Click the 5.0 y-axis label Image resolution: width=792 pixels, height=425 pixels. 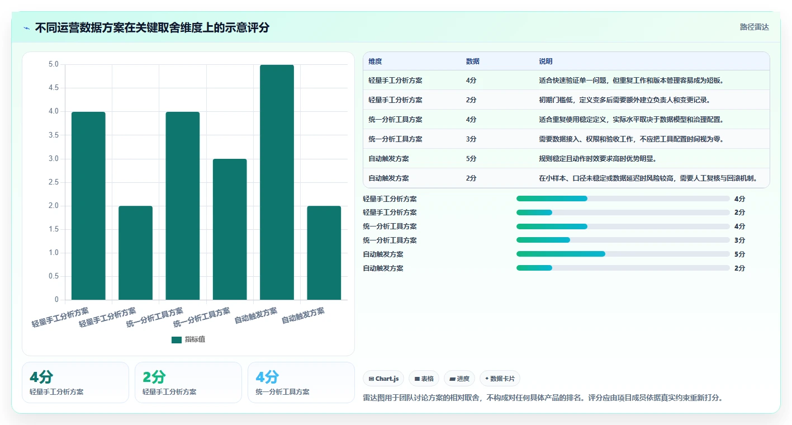[x=54, y=64]
